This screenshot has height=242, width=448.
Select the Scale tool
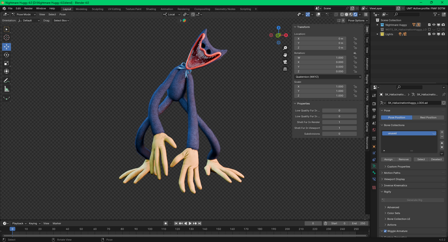click(x=6, y=63)
